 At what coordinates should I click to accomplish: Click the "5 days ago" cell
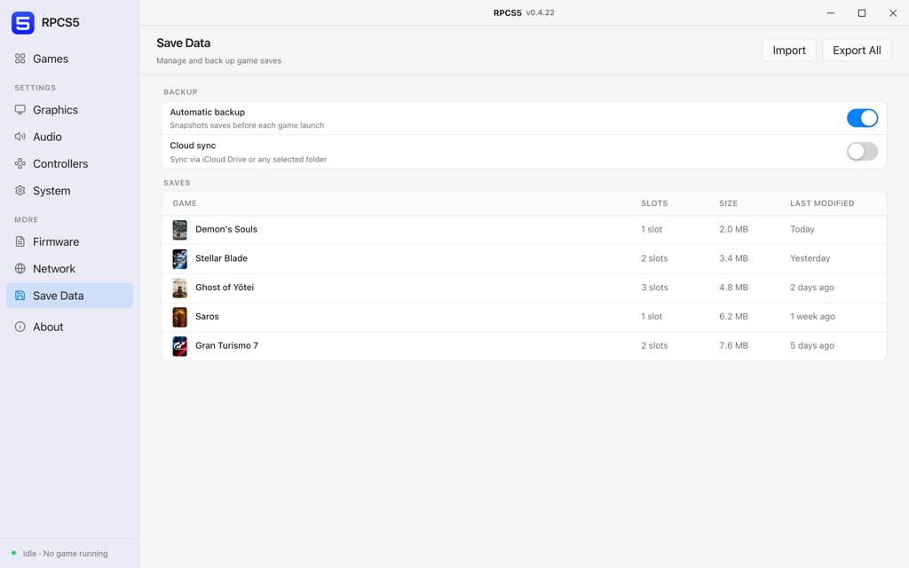(x=812, y=345)
